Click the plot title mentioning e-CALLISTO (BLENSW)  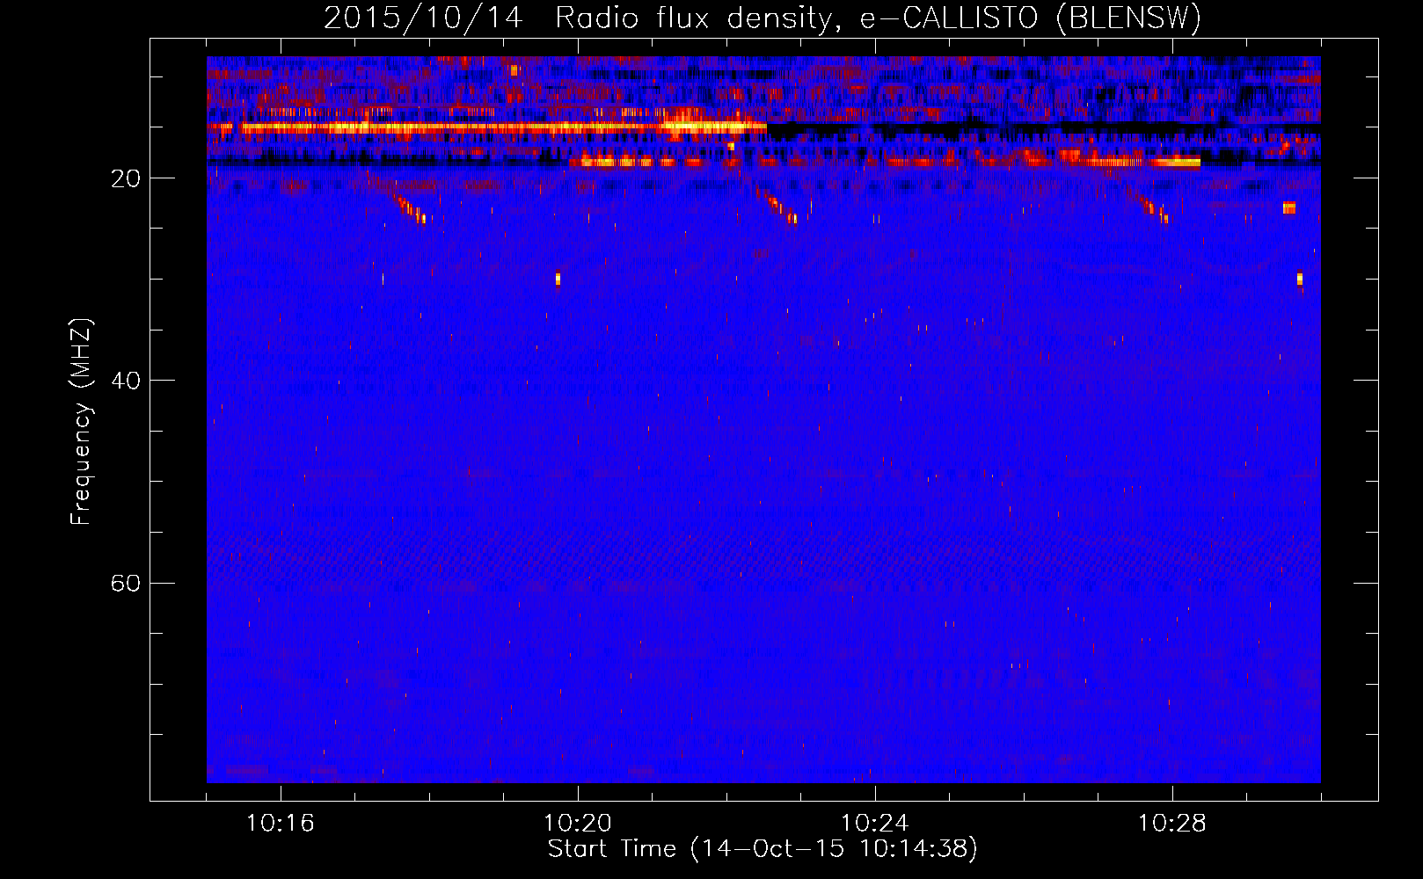click(763, 18)
